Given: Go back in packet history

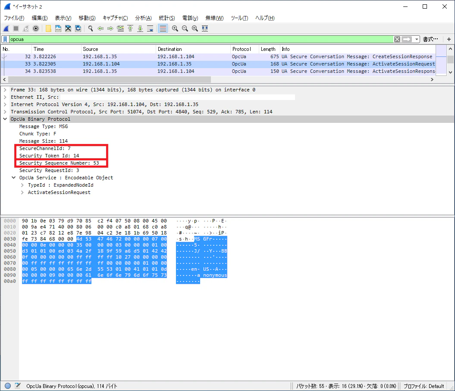Looking at the screenshot, I should (x=100, y=28).
